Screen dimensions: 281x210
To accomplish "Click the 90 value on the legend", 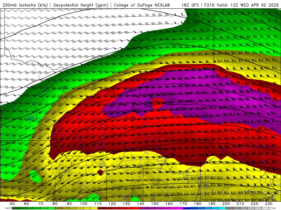I will (69, 204).
